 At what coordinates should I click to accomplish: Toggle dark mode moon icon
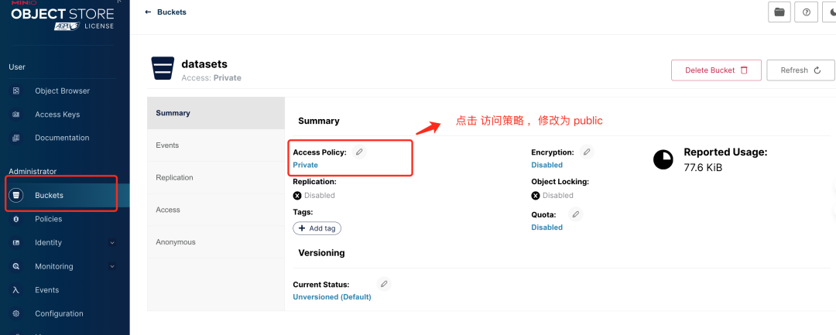tap(830, 12)
